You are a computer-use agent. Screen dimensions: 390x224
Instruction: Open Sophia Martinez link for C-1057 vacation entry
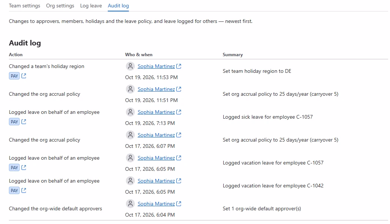156,158
